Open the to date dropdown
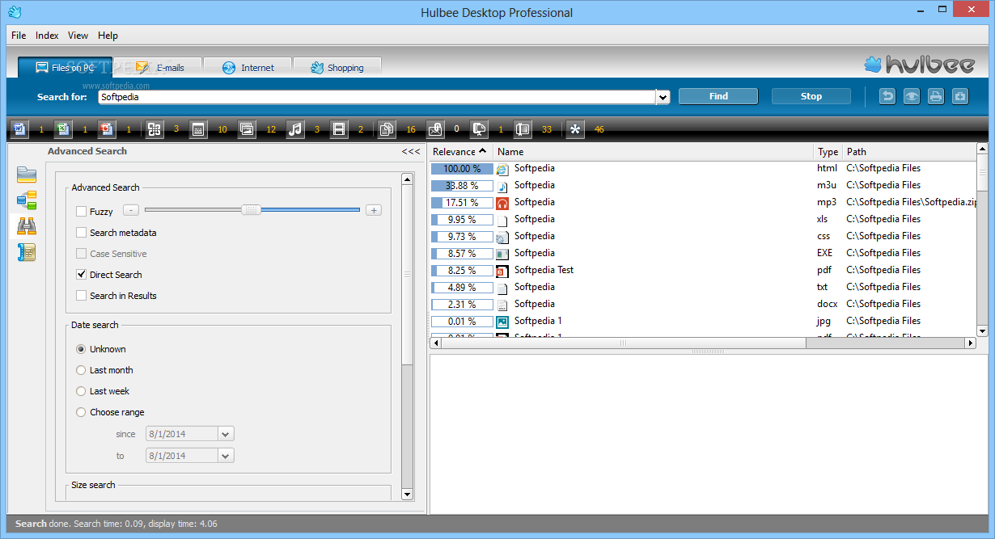Screen dimensions: 995x539 pos(226,456)
